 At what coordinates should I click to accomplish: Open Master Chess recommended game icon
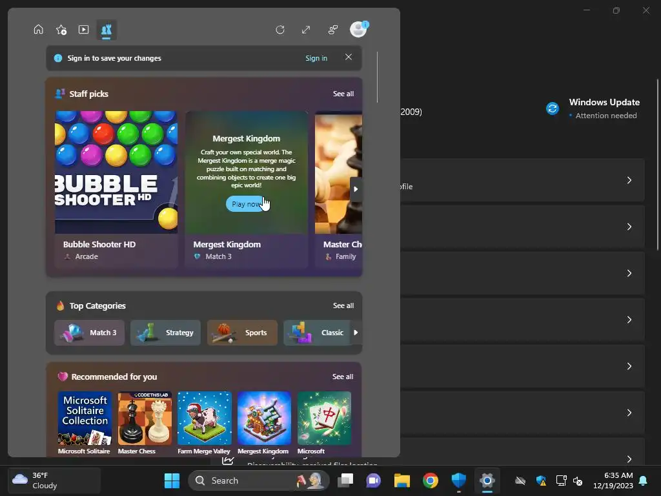tap(145, 418)
